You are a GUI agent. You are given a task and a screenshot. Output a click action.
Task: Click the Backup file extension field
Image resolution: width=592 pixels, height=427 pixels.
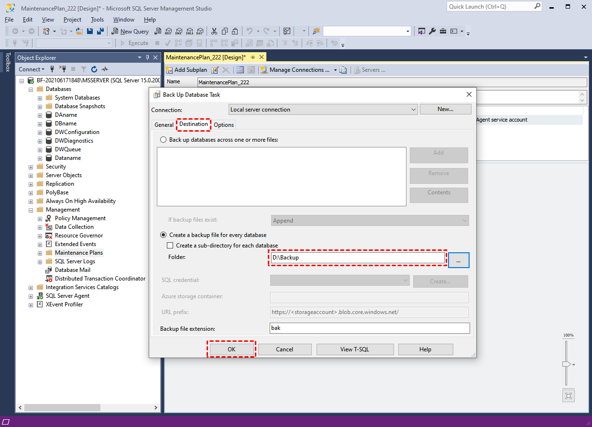(x=370, y=328)
